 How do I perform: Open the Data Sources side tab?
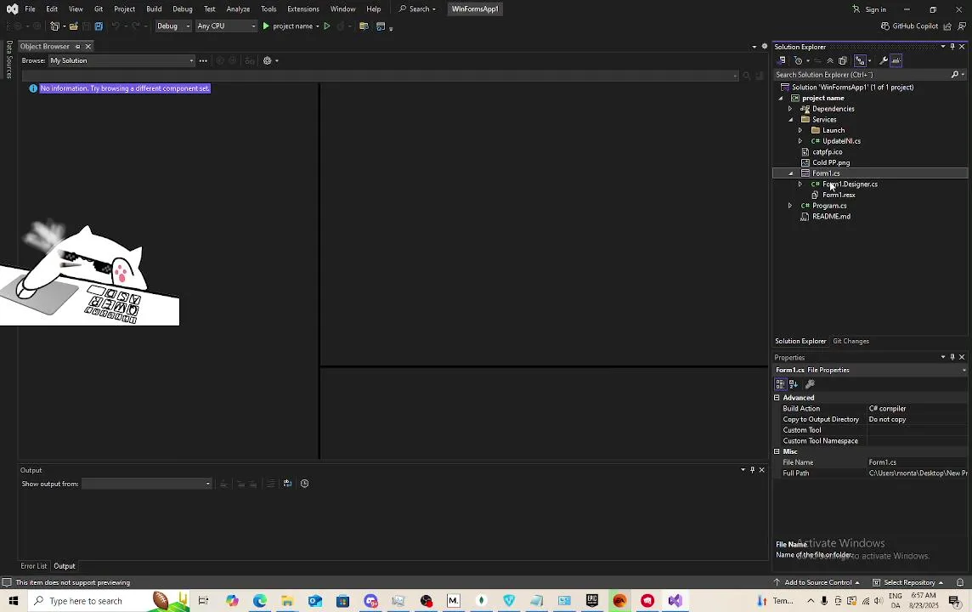pyautogui.click(x=8, y=59)
